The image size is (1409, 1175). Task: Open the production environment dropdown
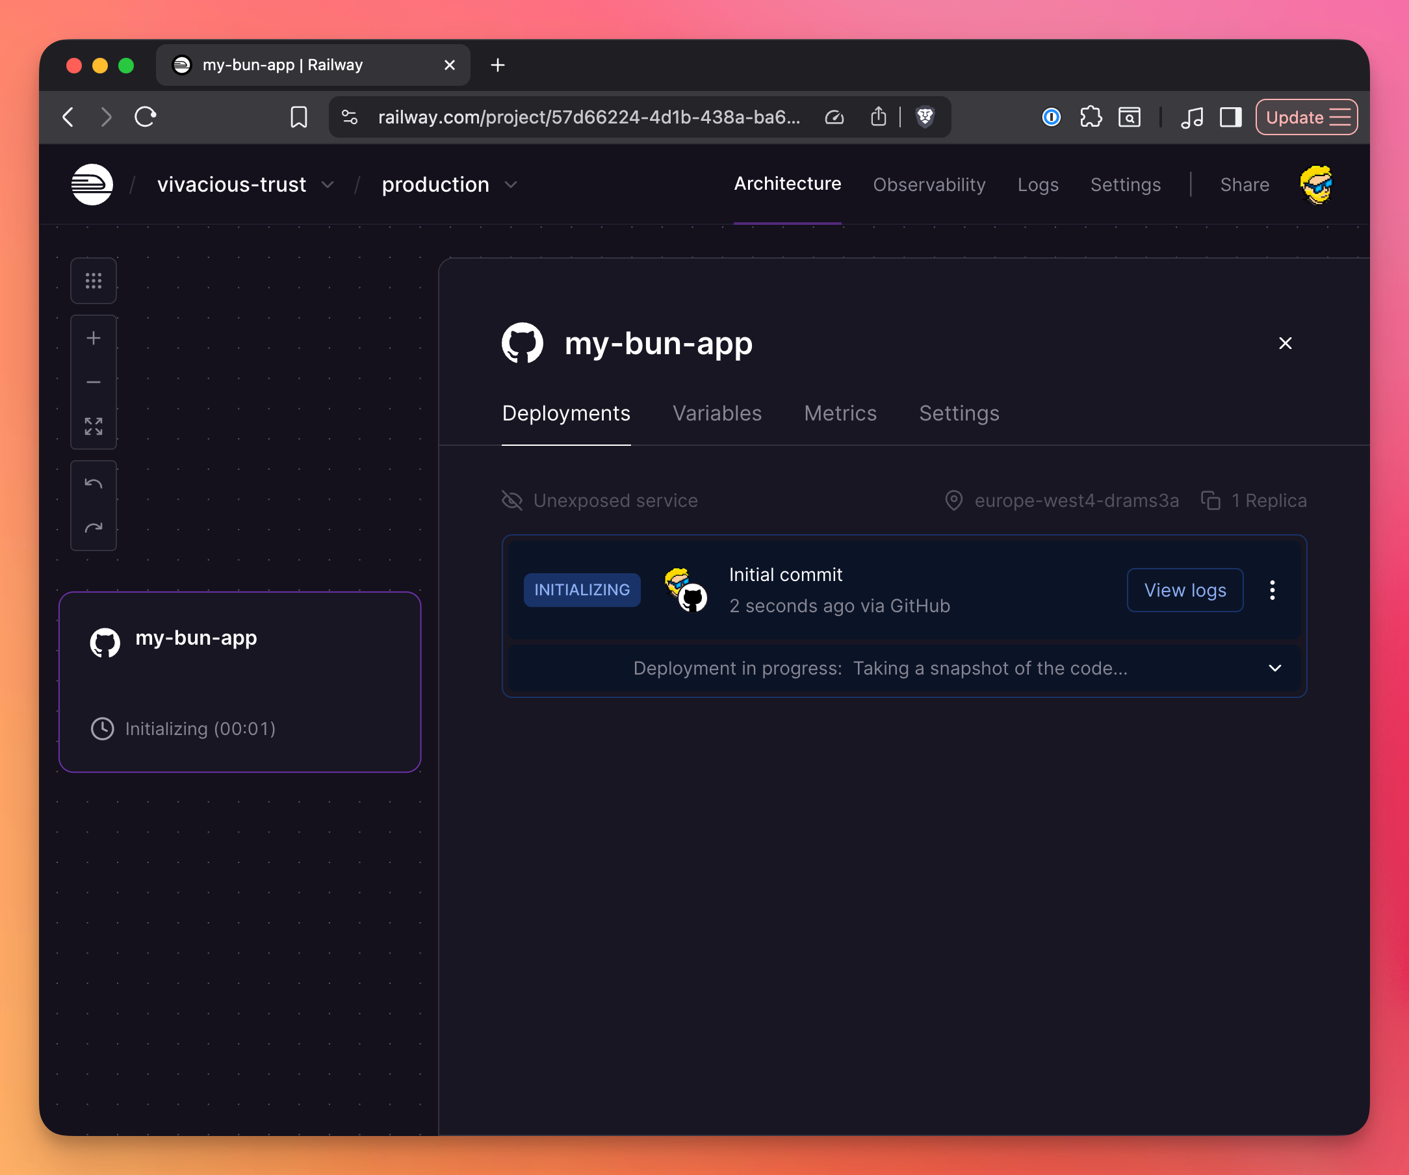click(449, 185)
